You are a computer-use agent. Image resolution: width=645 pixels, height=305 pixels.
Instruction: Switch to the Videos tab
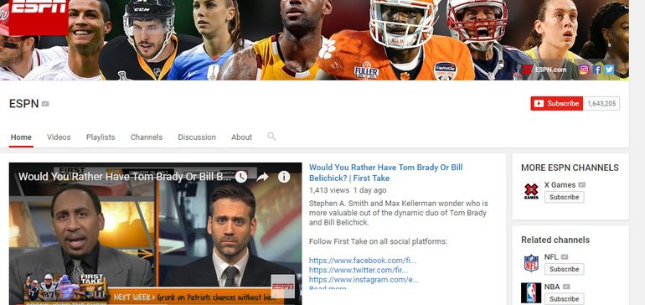[x=59, y=137]
